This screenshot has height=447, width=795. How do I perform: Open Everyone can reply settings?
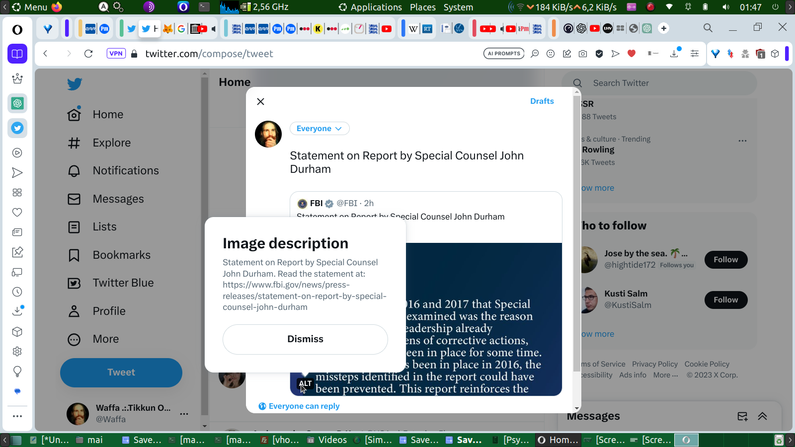pyautogui.click(x=299, y=406)
